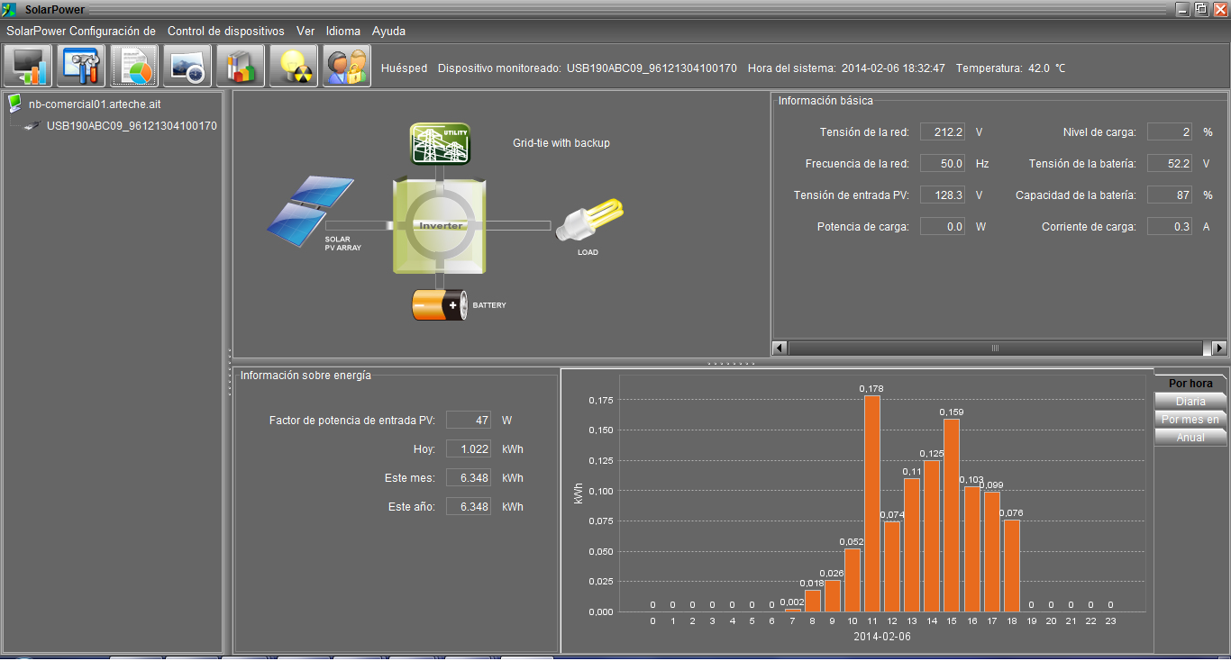Click the light bulb with radiation symbol icon
1231x661 pixels.
coord(294,67)
